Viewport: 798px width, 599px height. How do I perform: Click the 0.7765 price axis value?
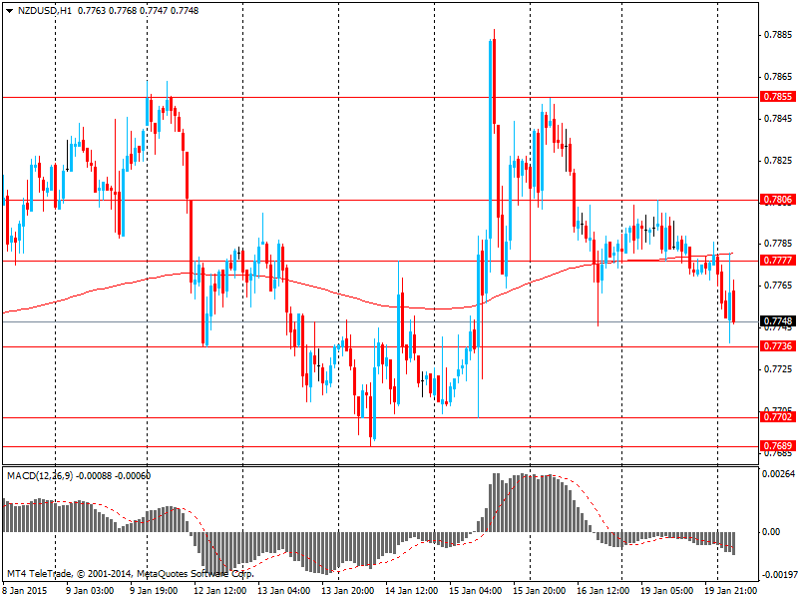pyautogui.click(x=778, y=286)
